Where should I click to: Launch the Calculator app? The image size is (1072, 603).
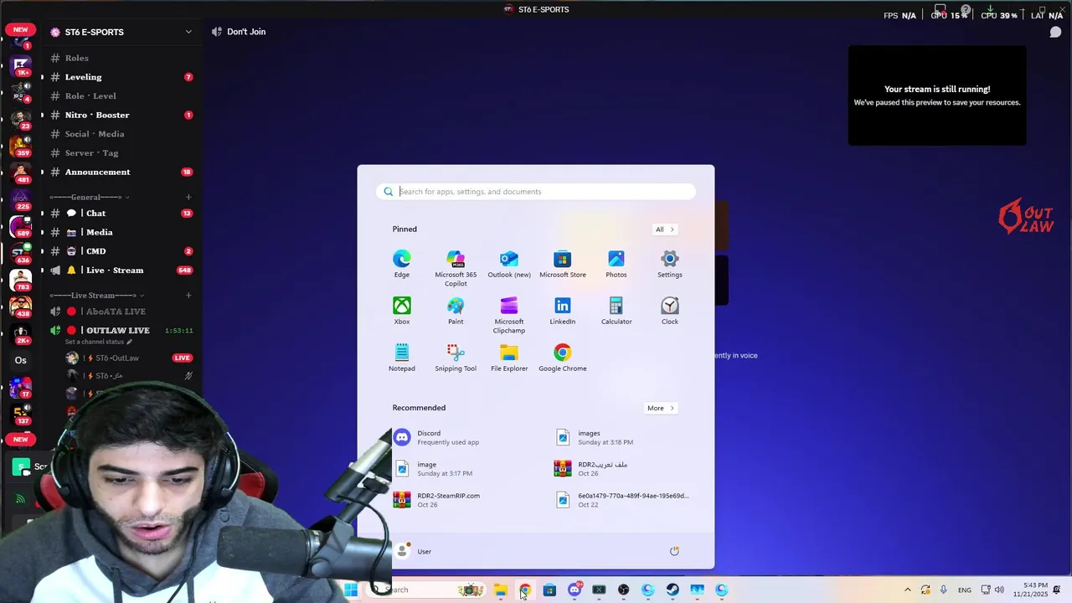[616, 311]
